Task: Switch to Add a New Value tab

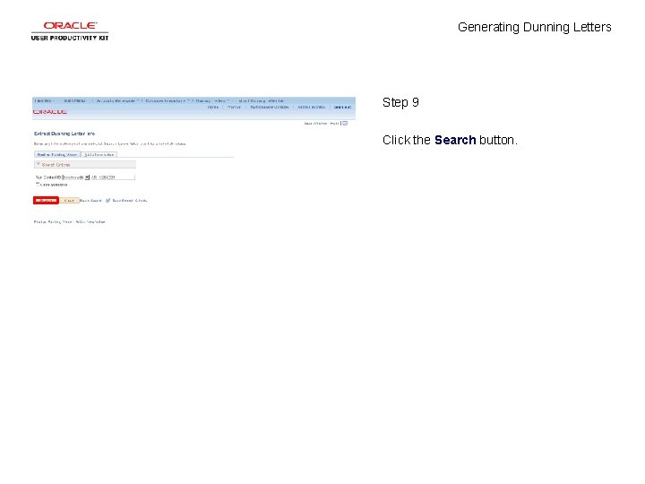Action: pyautogui.click(x=99, y=155)
